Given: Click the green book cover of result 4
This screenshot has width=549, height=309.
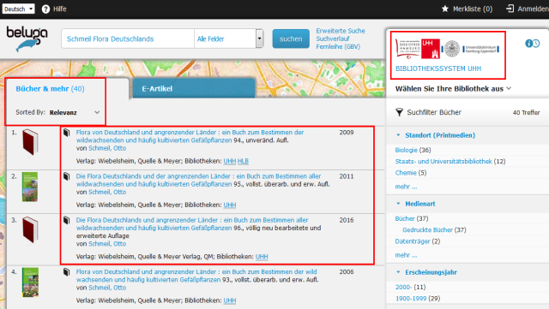Looking at the screenshot, I should pyautogui.click(x=31, y=282).
